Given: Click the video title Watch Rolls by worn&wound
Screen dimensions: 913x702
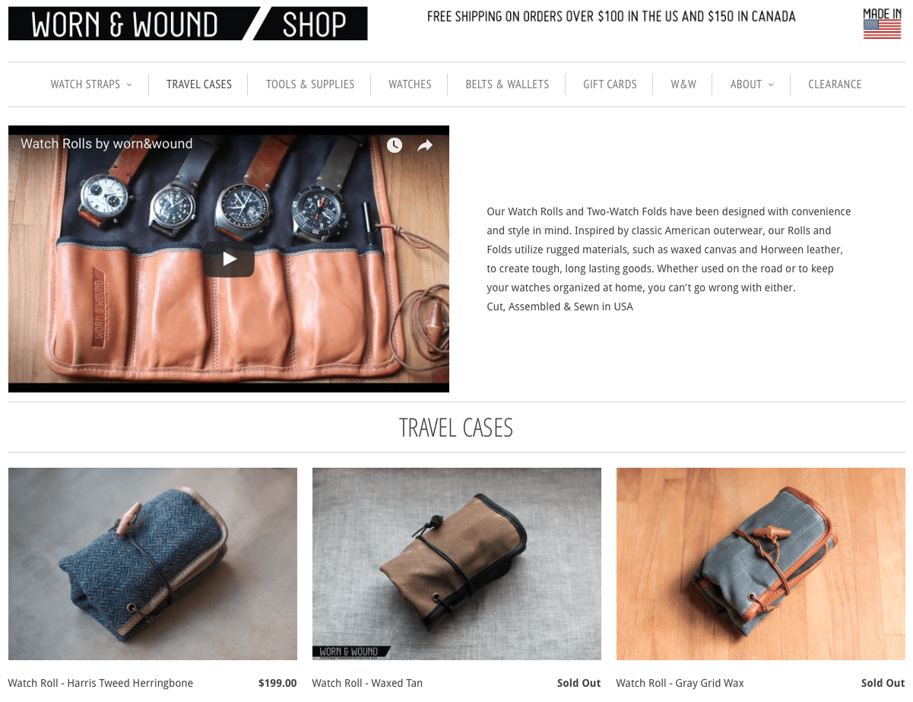Looking at the screenshot, I should tap(106, 144).
